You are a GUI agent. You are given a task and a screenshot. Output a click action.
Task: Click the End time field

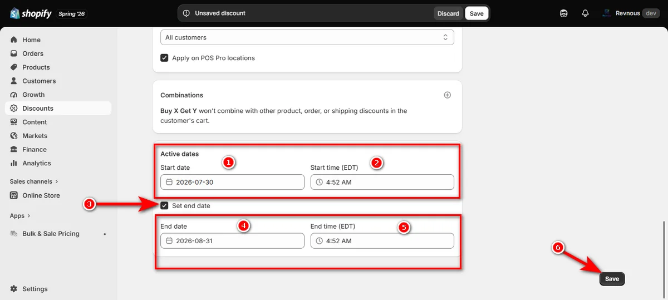click(382, 241)
